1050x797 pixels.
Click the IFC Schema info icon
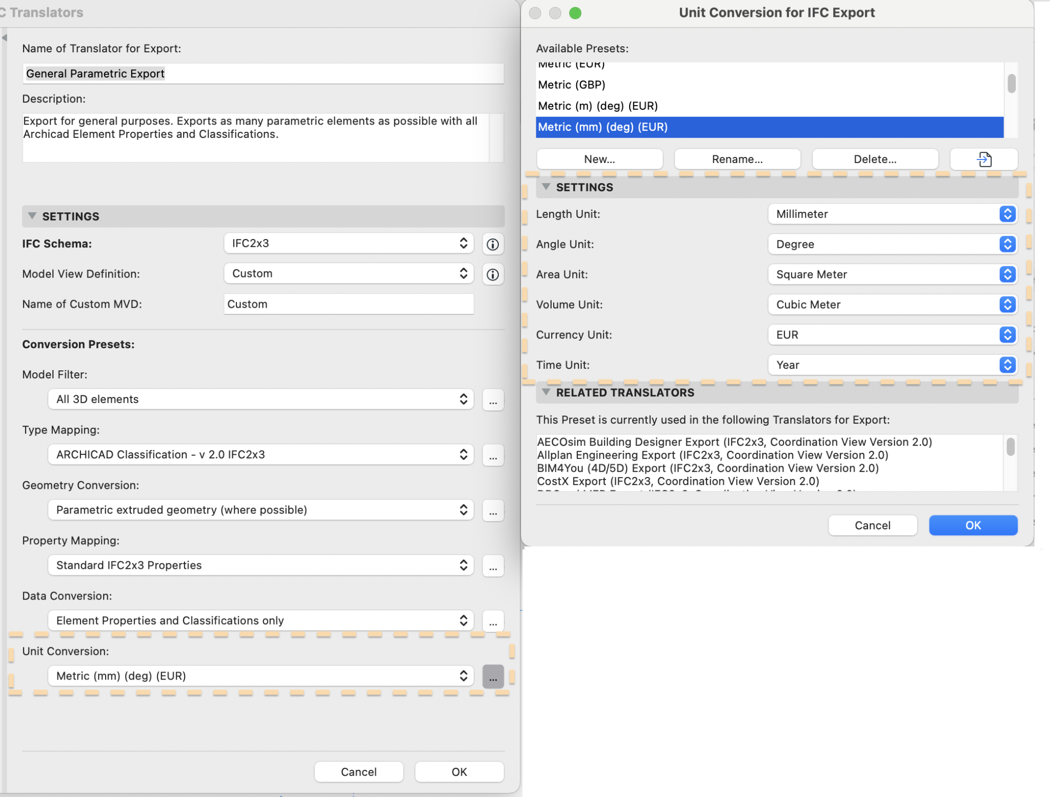tap(492, 244)
